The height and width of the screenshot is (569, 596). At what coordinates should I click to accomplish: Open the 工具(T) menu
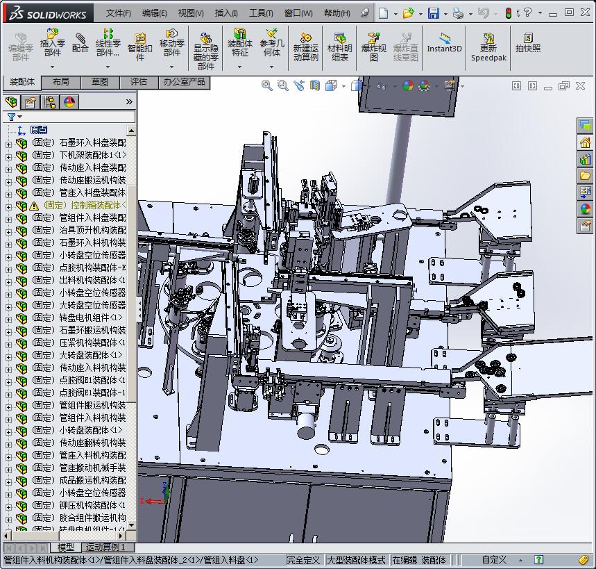(261, 13)
